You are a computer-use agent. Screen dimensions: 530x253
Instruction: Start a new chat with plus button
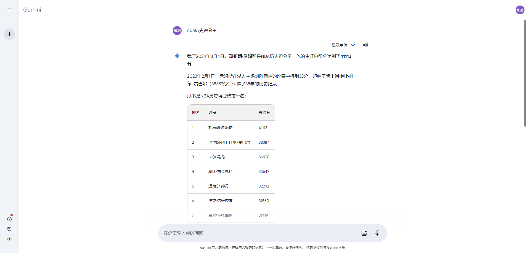coord(9,34)
